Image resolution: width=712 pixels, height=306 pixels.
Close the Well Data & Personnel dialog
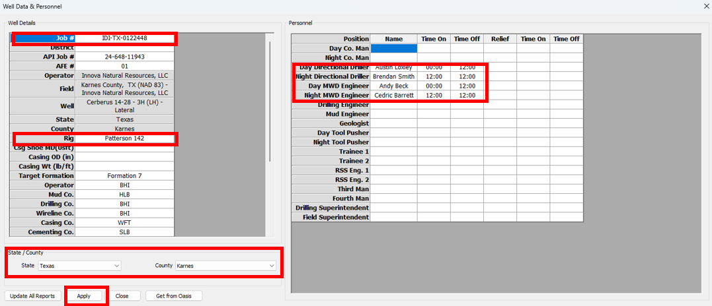[704, 6]
